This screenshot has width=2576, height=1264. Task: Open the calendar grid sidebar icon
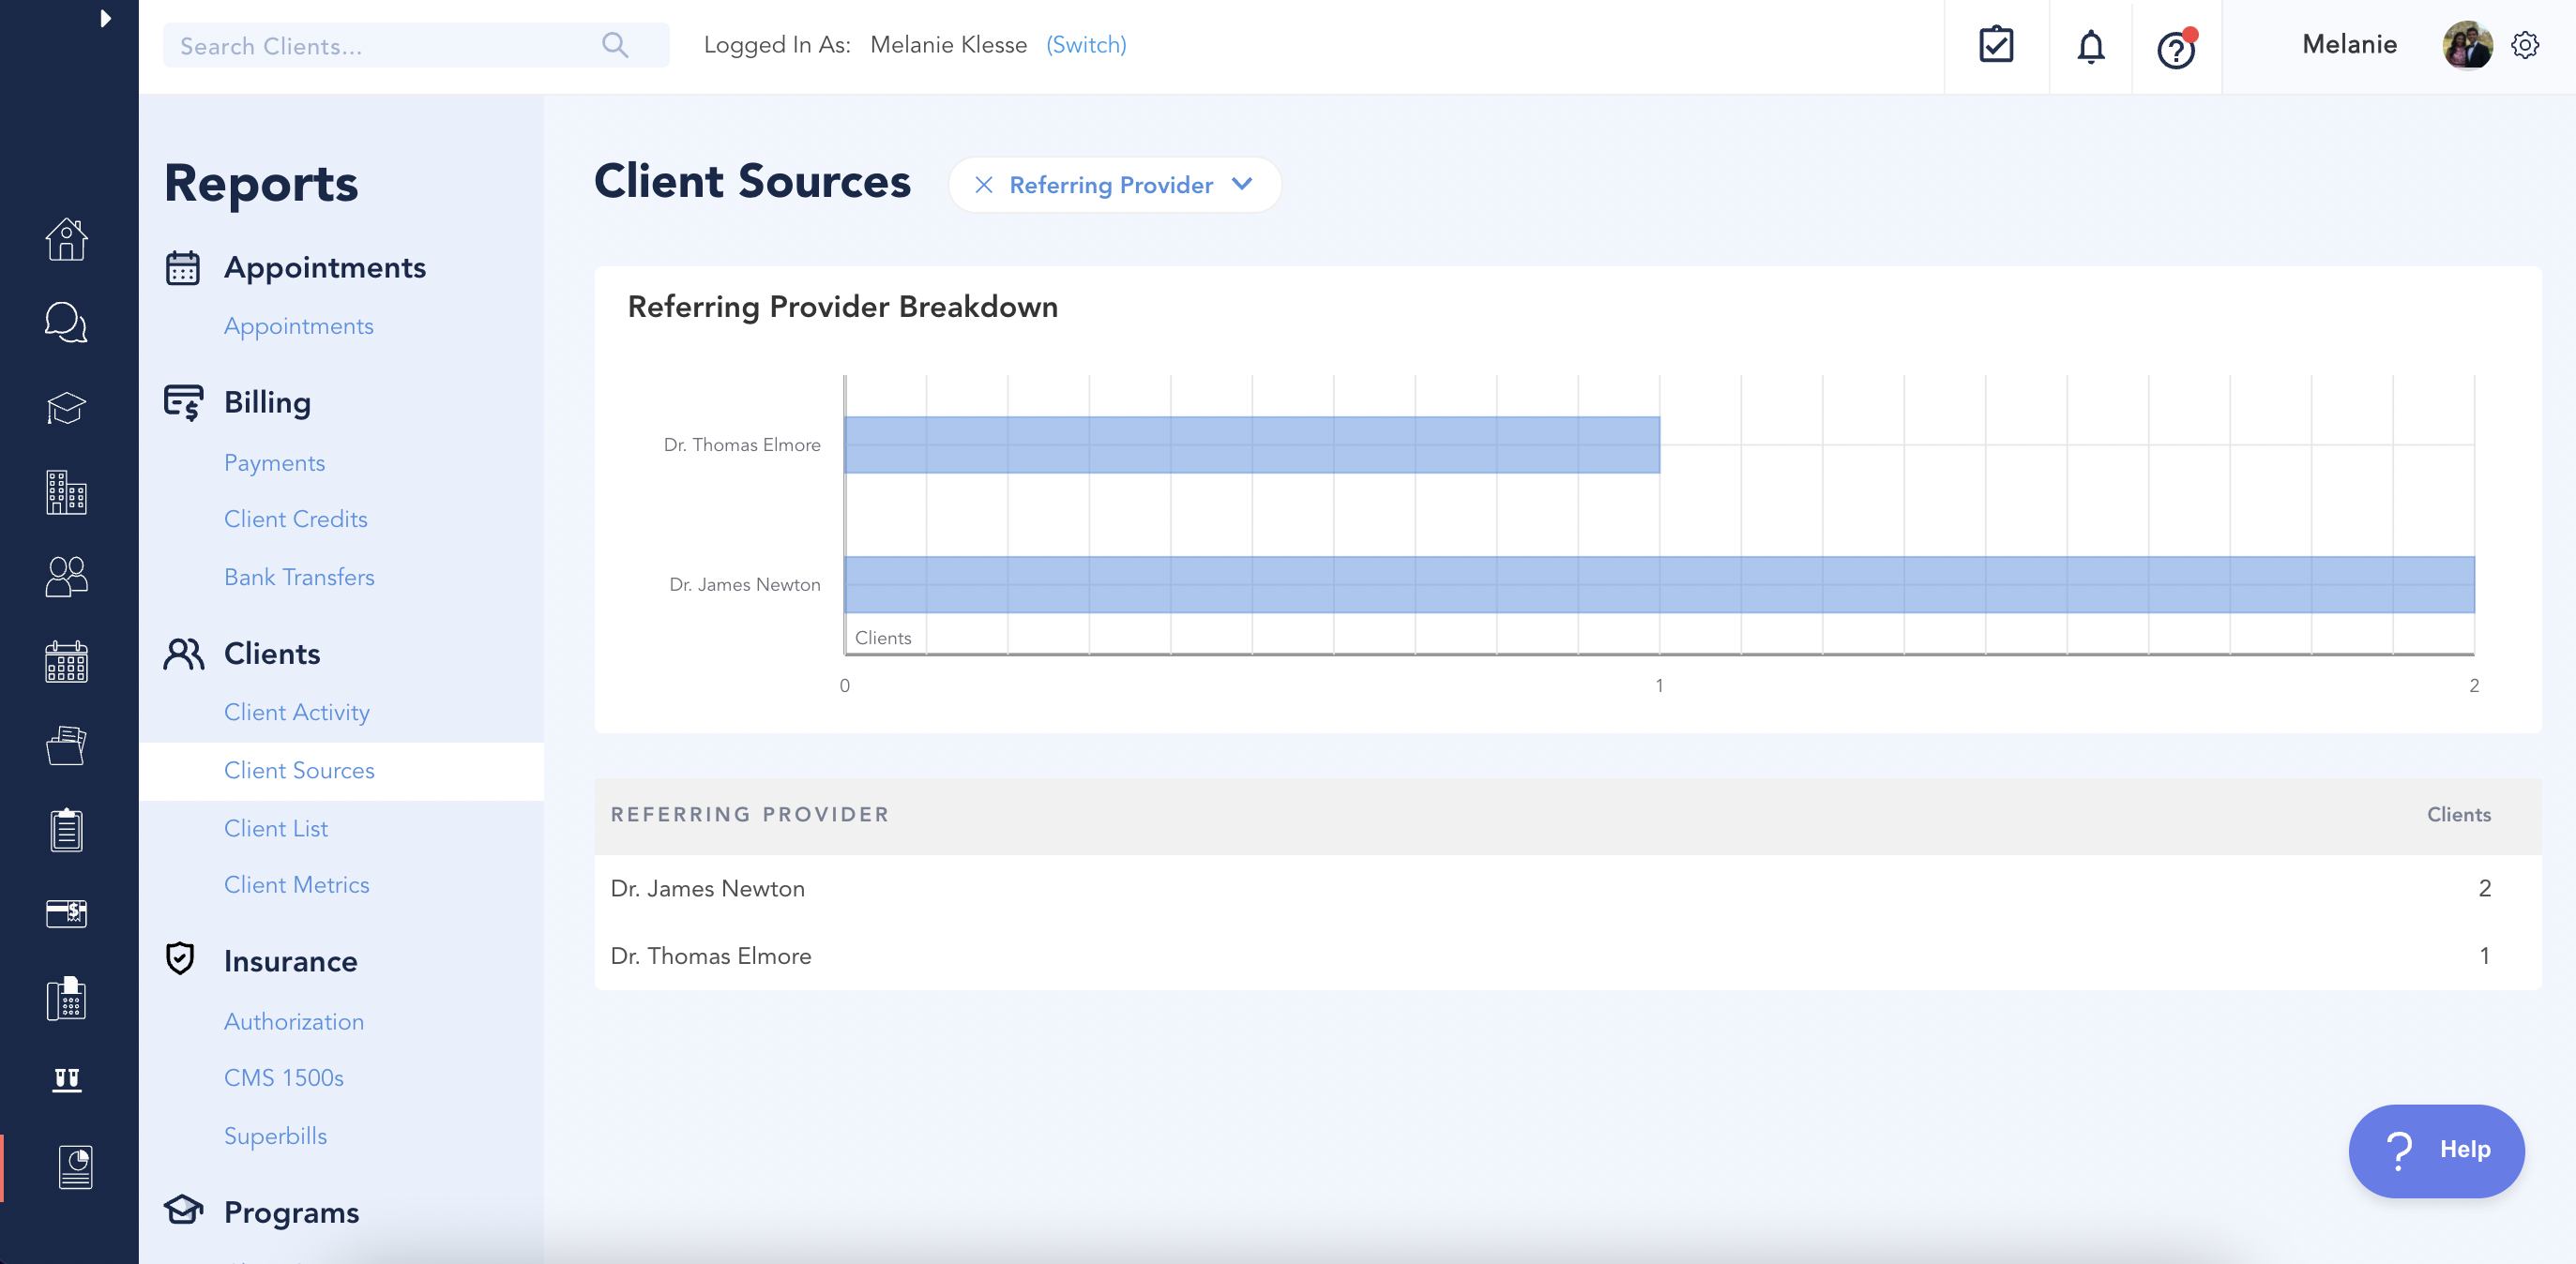click(66, 661)
